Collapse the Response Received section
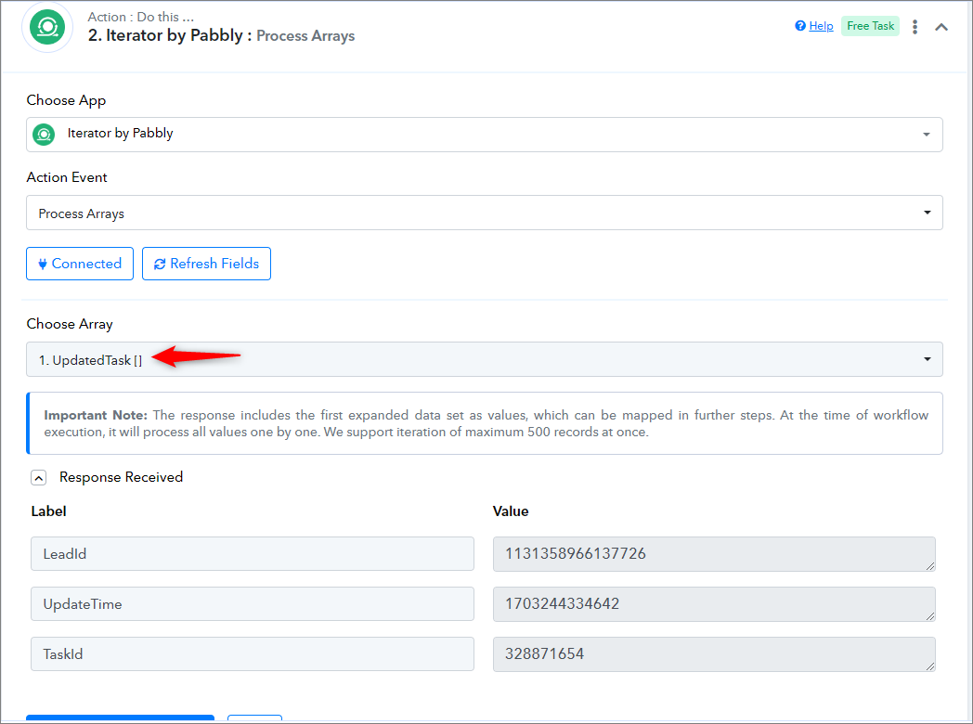This screenshot has height=724, width=973. (38, 478)
